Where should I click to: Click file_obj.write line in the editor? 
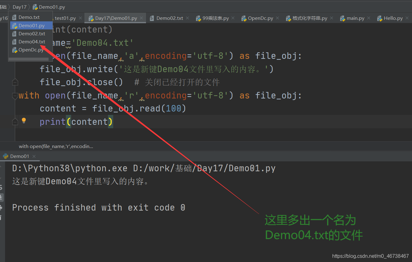tap(157, 69)
